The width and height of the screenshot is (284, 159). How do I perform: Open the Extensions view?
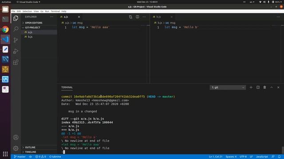click(x=16, y=62)
